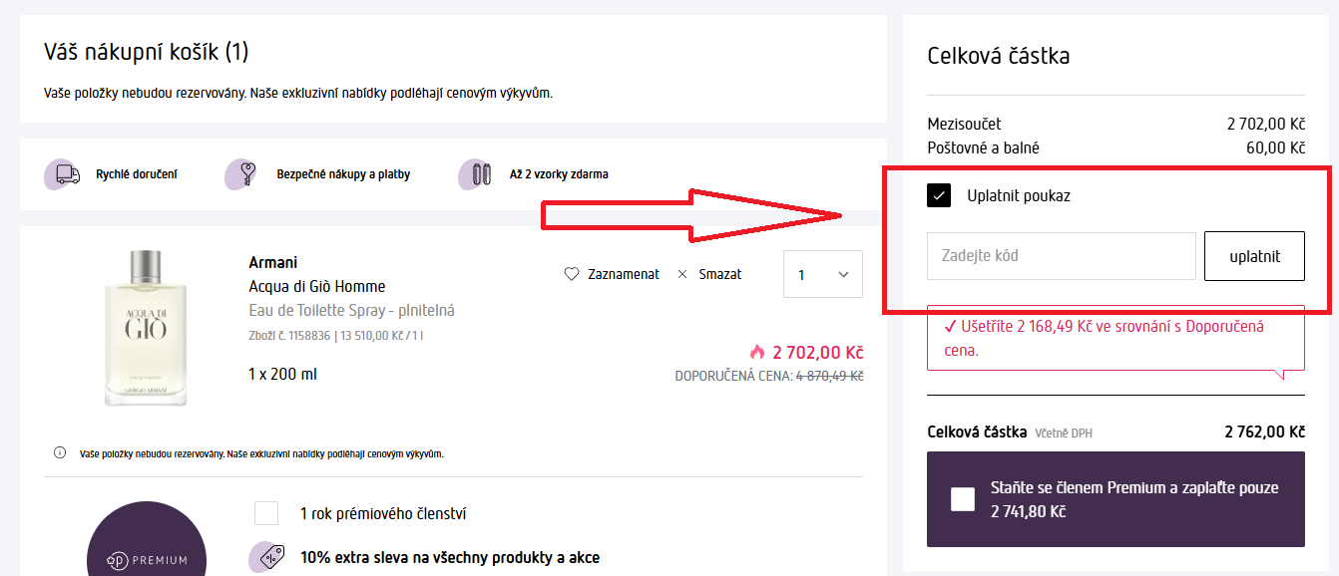The height and width of the screenshot is (576, 1339).
Task: Click the Bezpečné nákupy a platby label
Action: 343,174
